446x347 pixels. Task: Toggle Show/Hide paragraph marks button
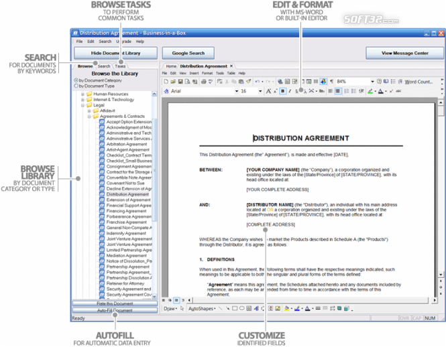[332, 82]
